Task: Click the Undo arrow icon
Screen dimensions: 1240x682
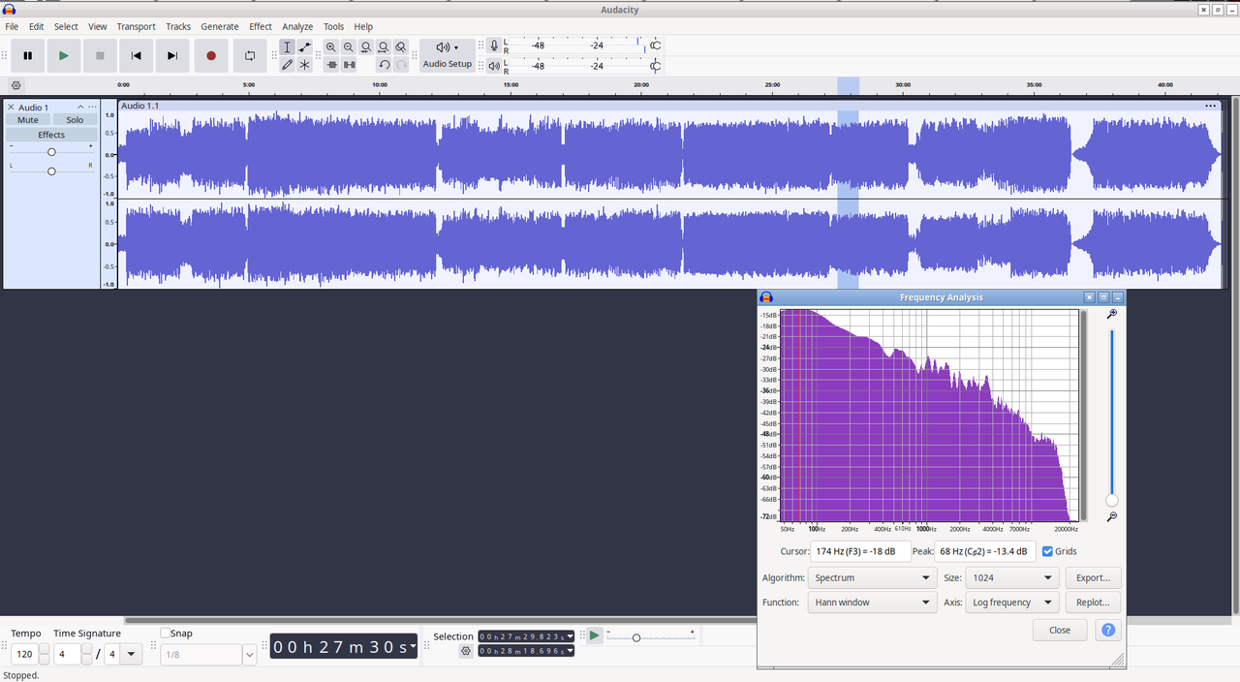Action: coord(384,65)
